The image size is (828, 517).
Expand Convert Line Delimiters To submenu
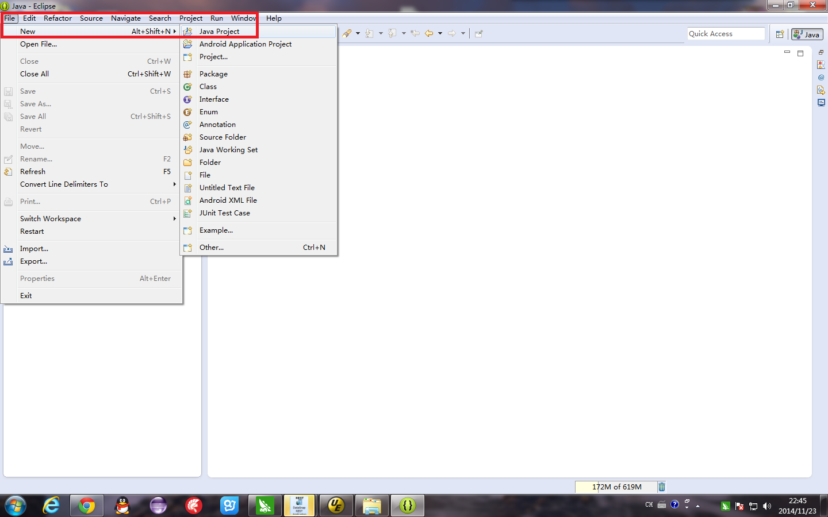(91, 184)
